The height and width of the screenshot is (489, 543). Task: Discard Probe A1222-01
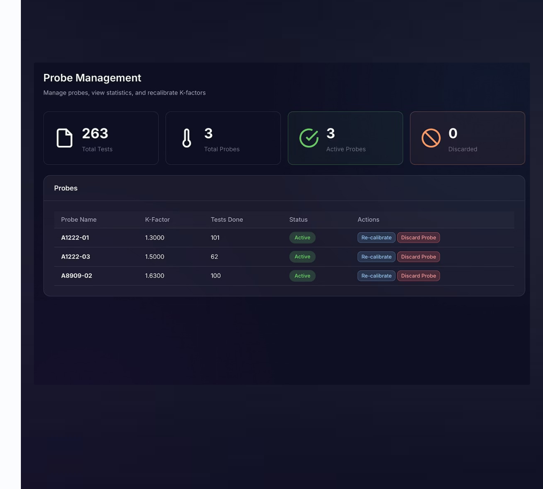pos(418,237)
